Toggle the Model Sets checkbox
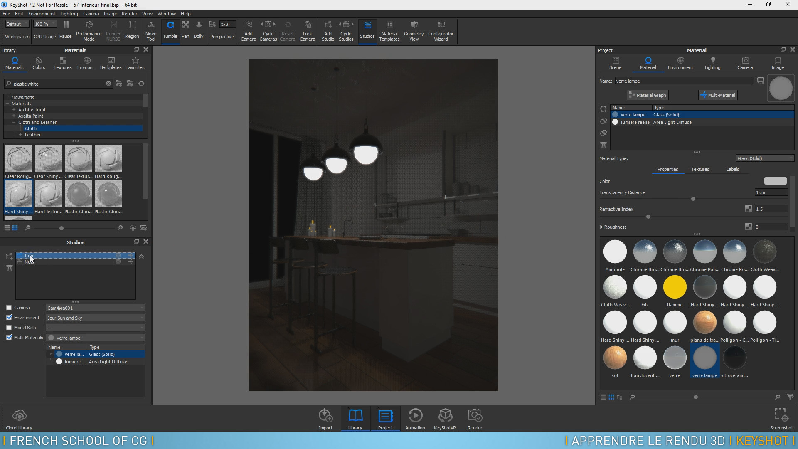This screenshot has height=449, width=798. click(9, 328)
